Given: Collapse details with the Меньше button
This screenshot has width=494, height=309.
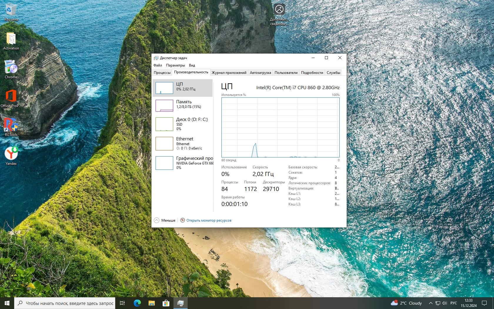Looking at the screenshot, I should tap(165, 220).
